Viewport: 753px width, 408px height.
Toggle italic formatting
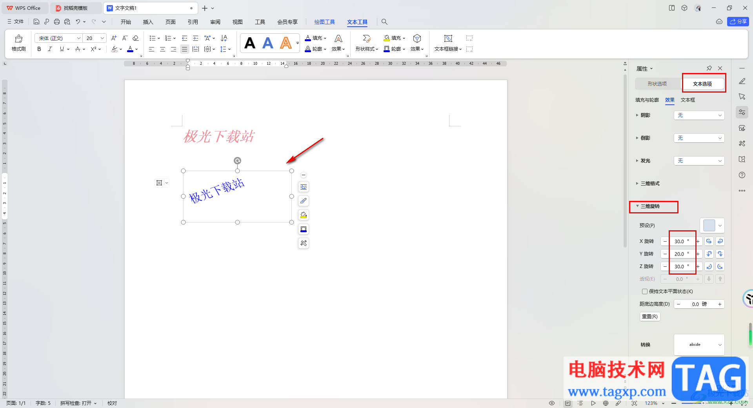tap(50, 49)
